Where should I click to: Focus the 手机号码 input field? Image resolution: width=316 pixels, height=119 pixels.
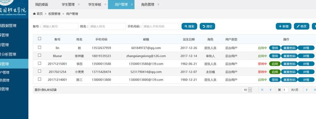click(161, 26)
